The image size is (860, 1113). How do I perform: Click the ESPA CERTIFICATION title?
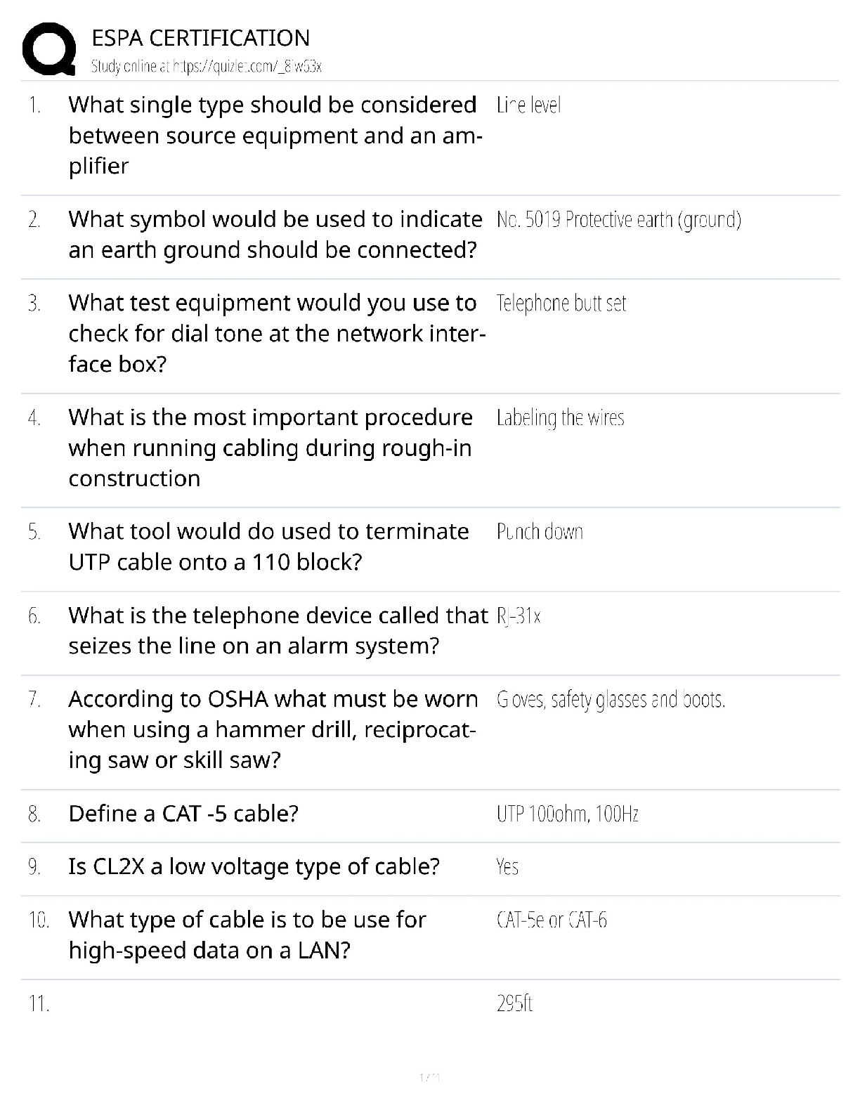[x=200, y=38]
